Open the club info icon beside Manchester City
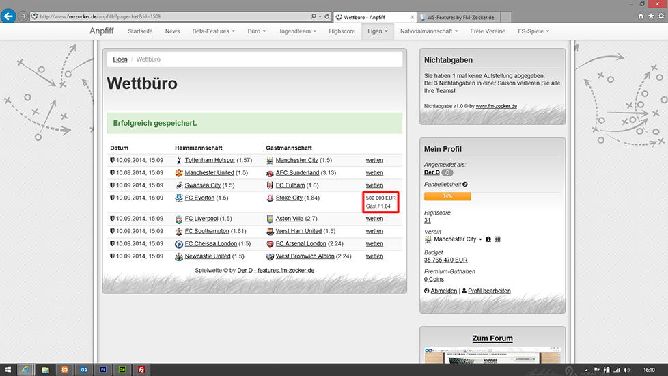Screen dimensions: 668x376 (x=488, y=239)
